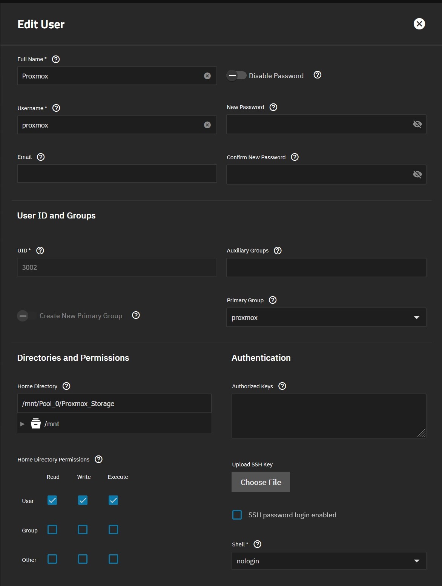Open help tooltip for Primary Group
The height and width of the screenshot is (586, 442).
273,300
